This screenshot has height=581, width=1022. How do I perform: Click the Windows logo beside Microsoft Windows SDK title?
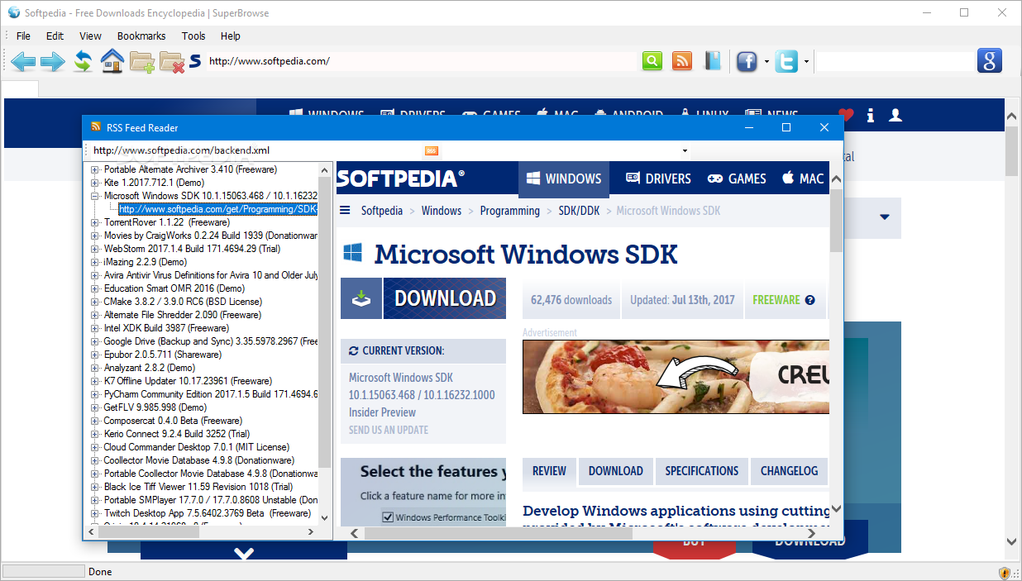click(354, 253)
